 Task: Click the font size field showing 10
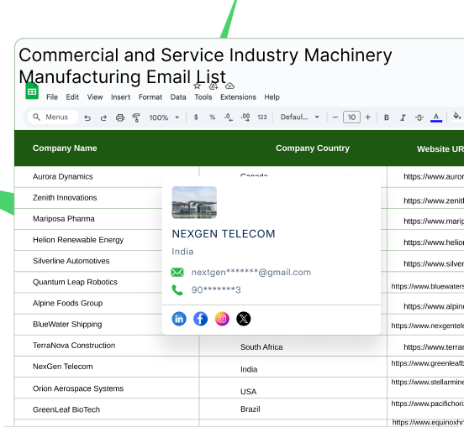pos(351,117)
